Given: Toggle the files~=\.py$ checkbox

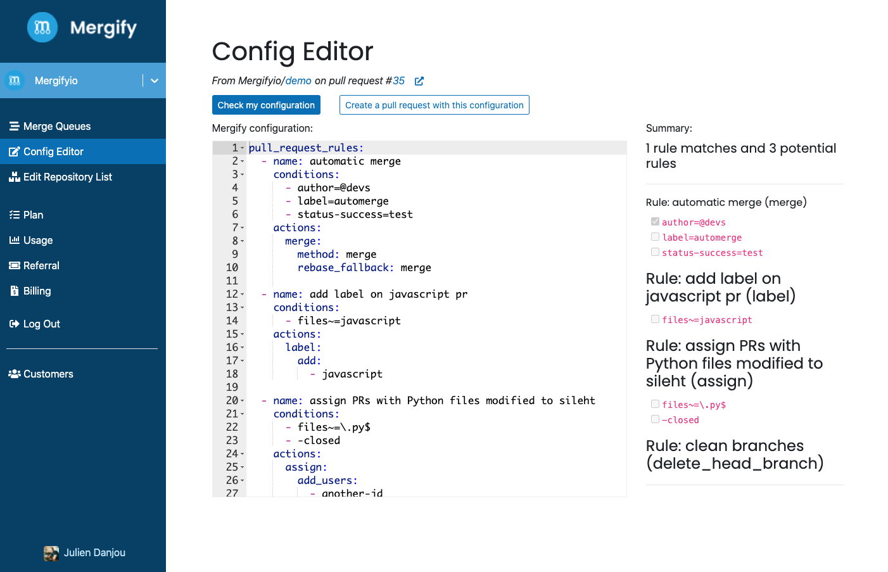Looking at the screenshot, I should [655, 404].
